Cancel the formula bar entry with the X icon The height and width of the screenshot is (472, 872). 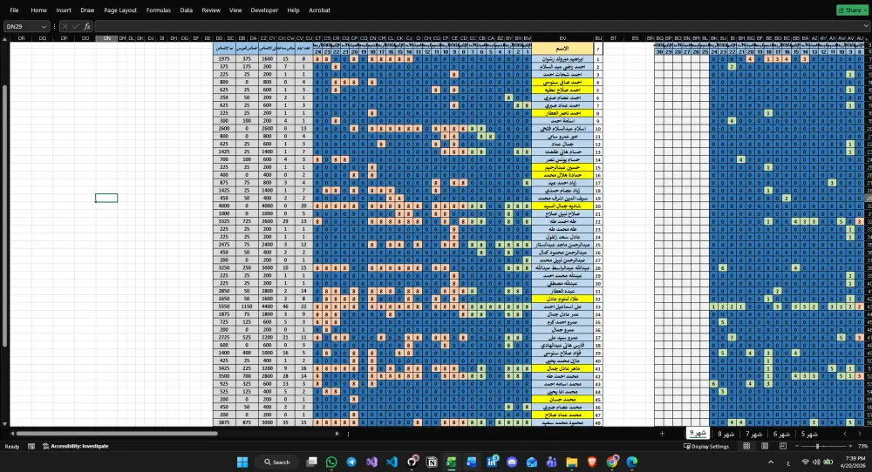65,26
